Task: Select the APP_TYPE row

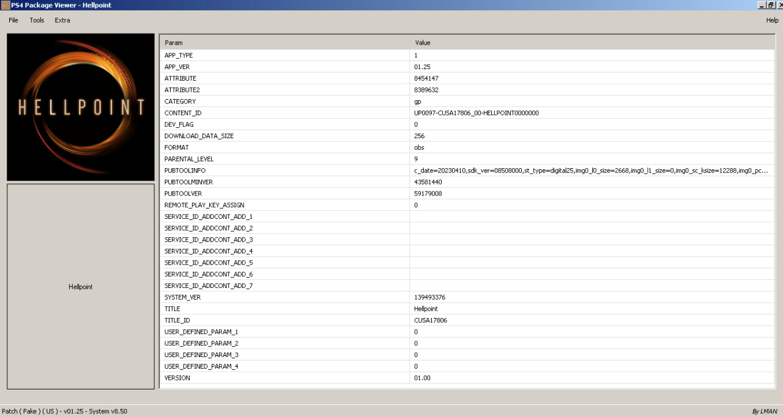Action: [467, 55]
